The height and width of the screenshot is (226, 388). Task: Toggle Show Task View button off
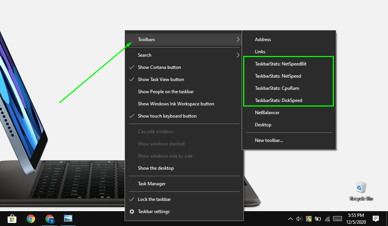pos(160,80)
